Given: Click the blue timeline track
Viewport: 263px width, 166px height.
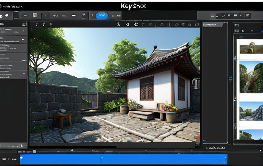Looking at the screenshot, I should [124, 159].
